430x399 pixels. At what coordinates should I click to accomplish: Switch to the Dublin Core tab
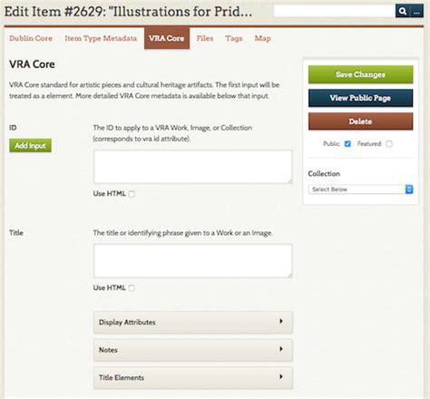pos(31,38)
